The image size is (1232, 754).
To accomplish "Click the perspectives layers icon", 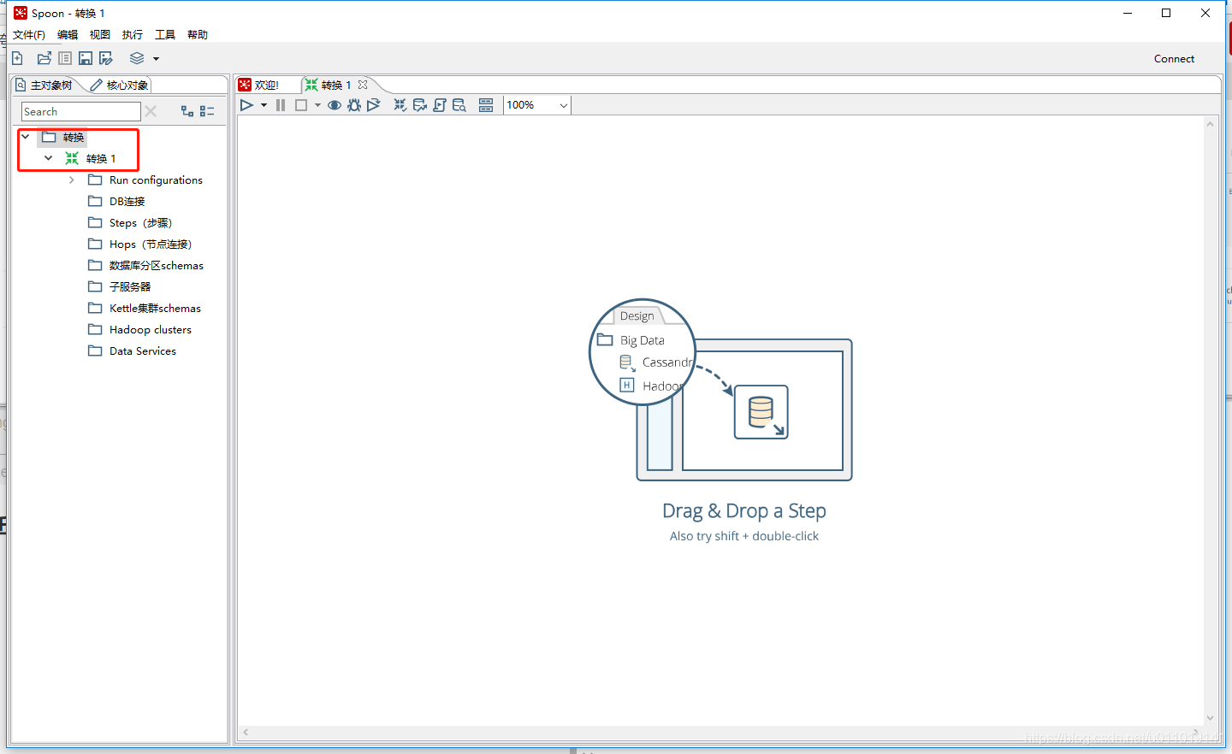I will (x=137, y=58).
